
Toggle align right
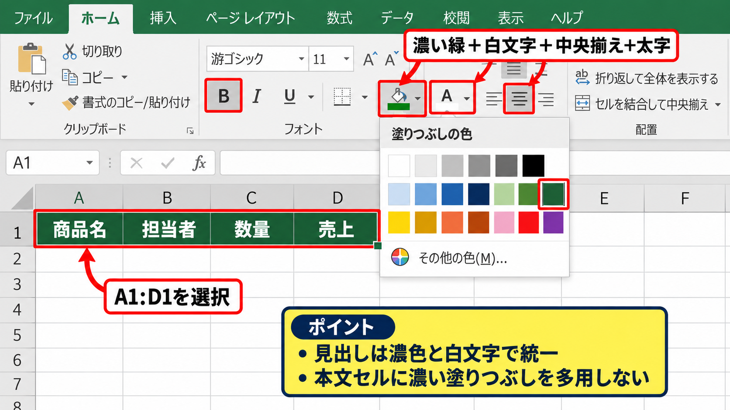click(546, 99)
